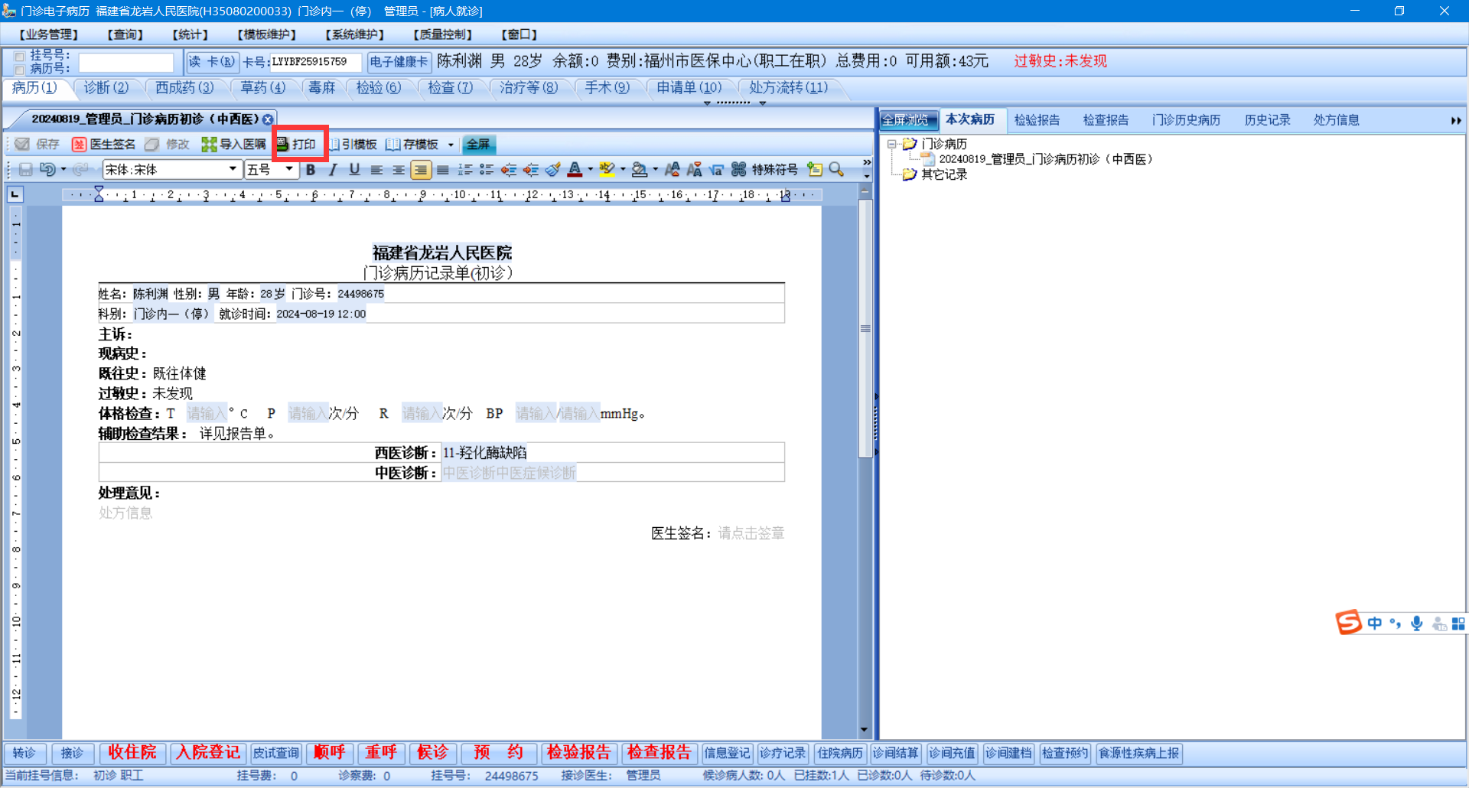The width and height of the screenshot is (1469, 788).
Task: Open the undo history dropdown arrow
Action: tap(63, 170)
